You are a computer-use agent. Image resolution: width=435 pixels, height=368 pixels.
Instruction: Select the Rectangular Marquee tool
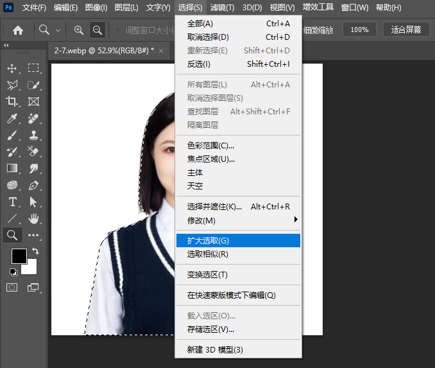[33, 68]
